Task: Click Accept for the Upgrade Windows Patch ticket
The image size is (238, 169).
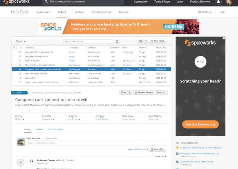Action: (72, 56)
